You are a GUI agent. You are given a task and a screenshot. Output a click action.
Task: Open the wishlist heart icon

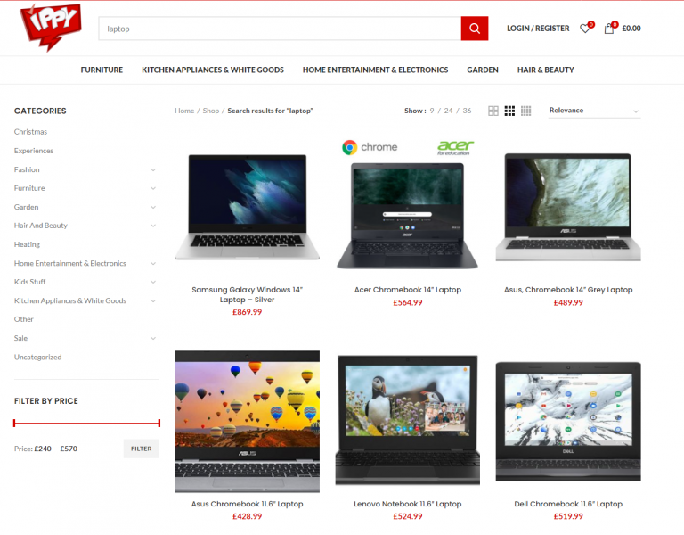pyautogui.click(x=584, y=29)
